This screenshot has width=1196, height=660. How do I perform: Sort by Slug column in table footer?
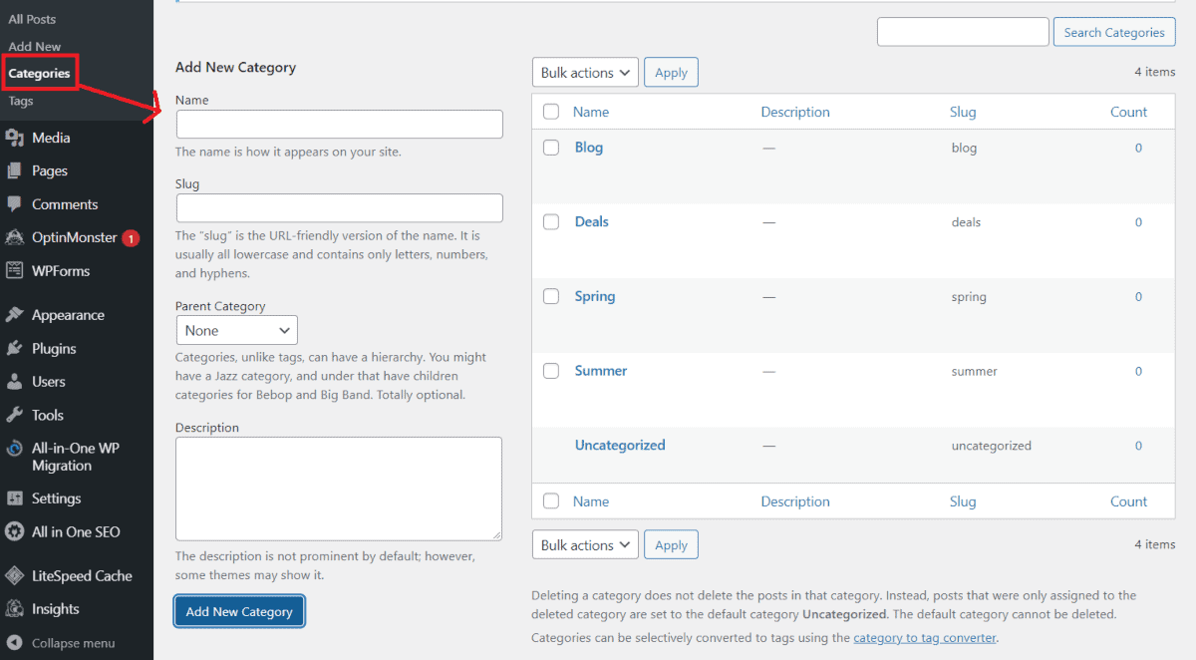pos(963,501)
